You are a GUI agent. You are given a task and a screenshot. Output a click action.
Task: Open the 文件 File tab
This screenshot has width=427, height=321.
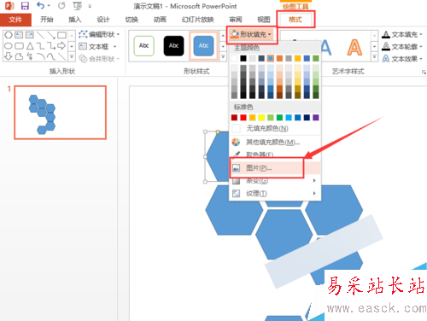(15, 20)
